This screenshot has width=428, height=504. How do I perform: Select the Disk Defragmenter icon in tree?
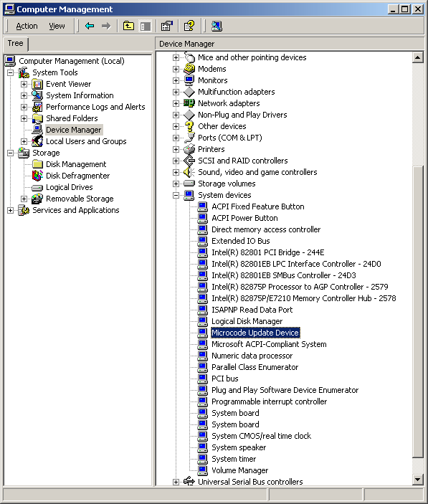click(37, 176)
